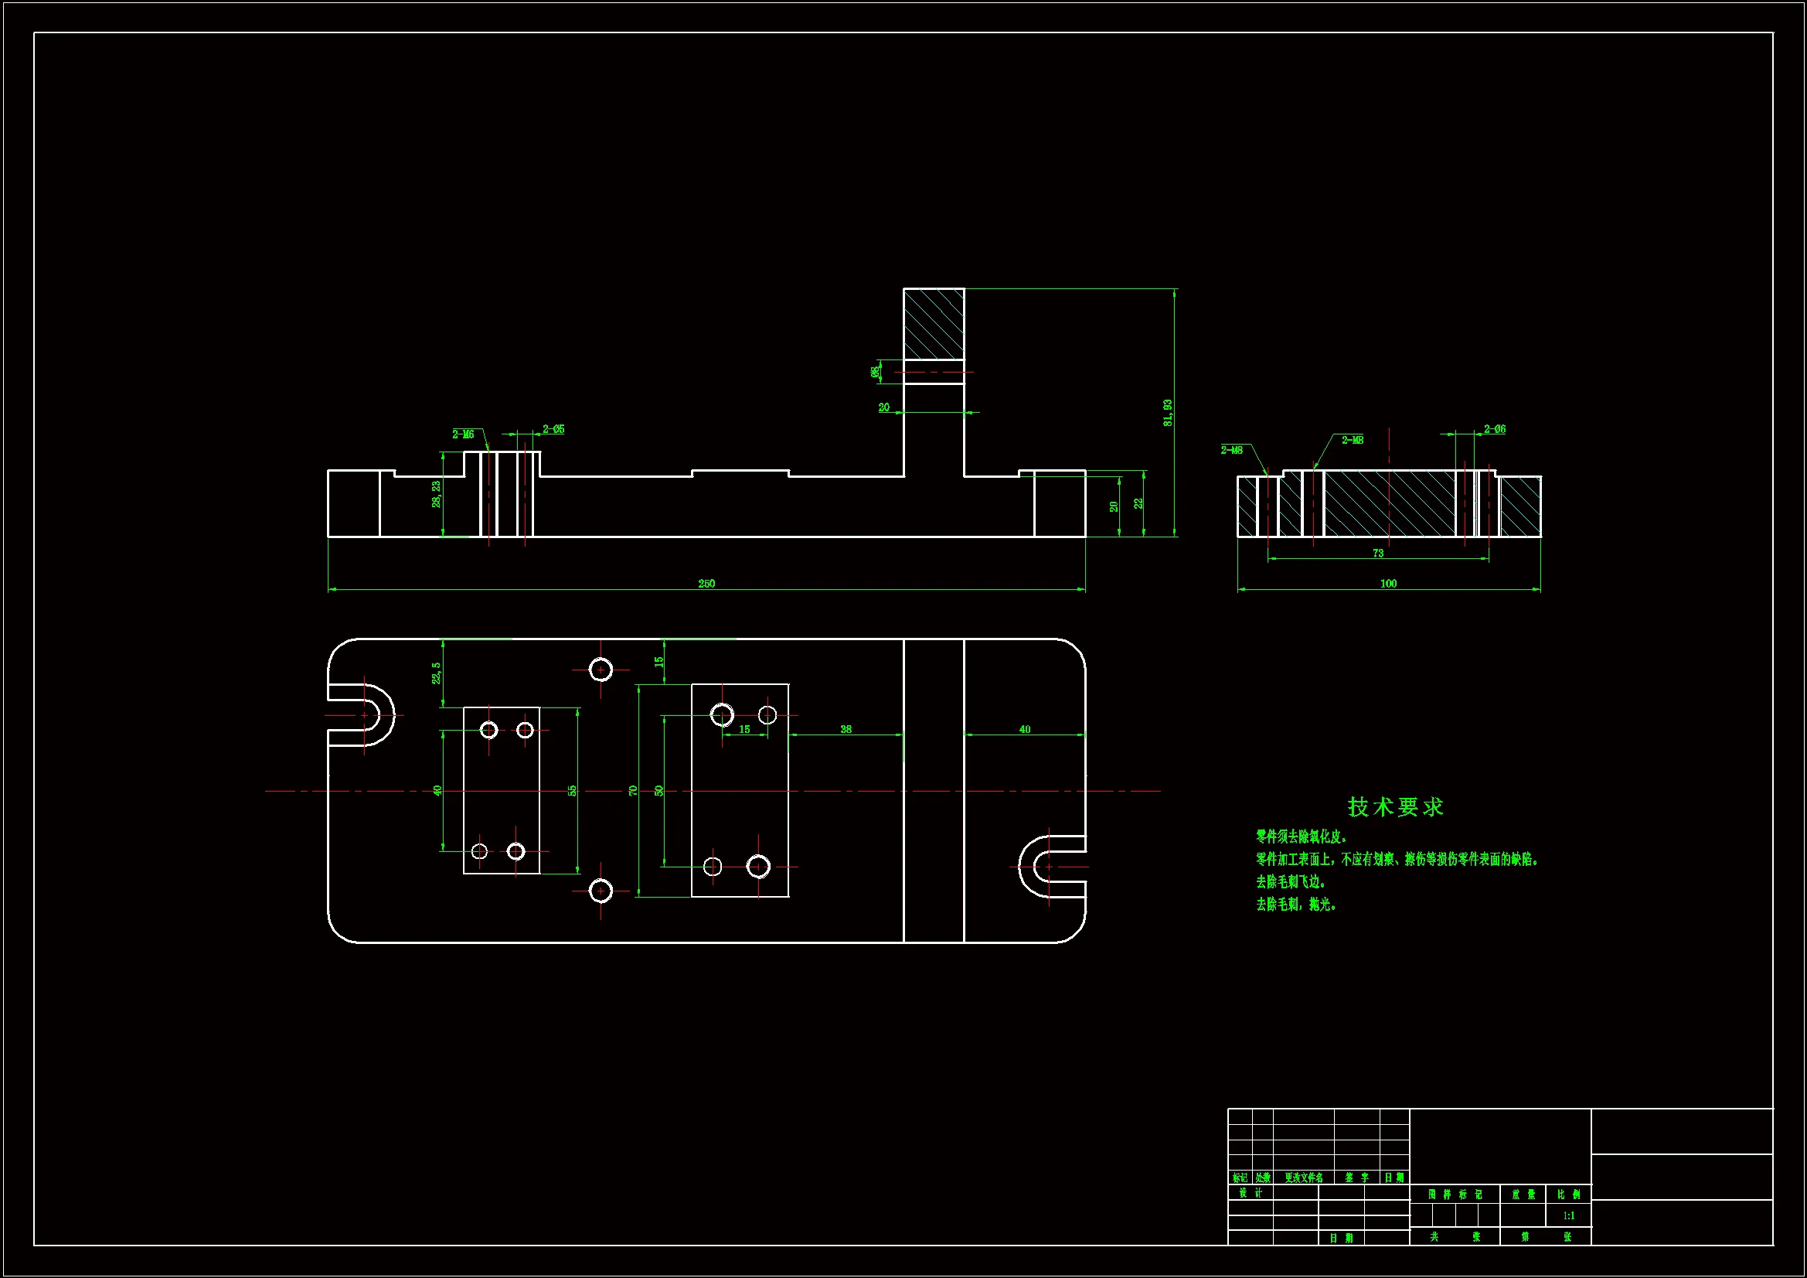The height and width of the screenshot is (1278, 1807).
Task: Select the 设计 label in title block
Action: tap(1250, 1192)
